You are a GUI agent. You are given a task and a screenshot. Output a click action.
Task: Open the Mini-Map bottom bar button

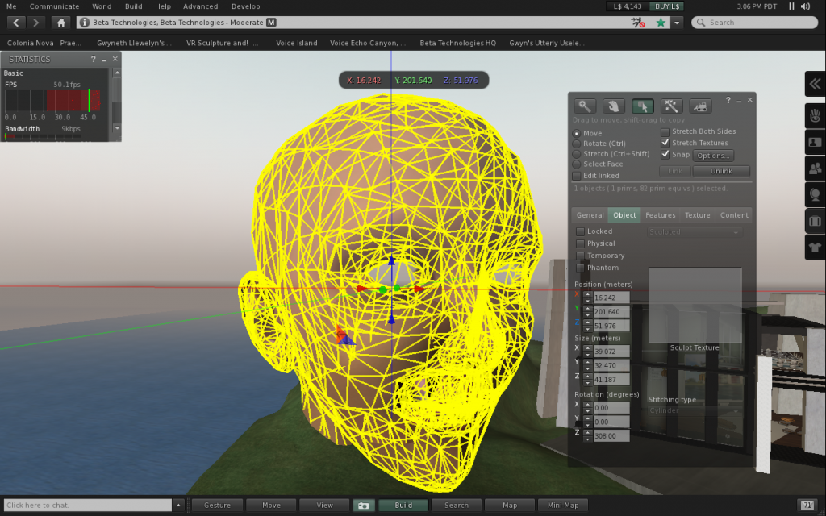point(562,505)
